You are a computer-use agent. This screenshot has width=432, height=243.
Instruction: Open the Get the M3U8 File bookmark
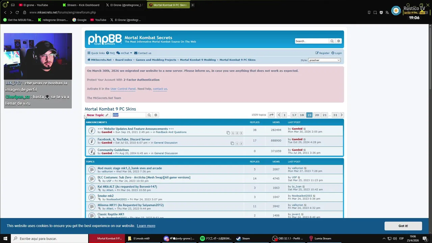18,20
